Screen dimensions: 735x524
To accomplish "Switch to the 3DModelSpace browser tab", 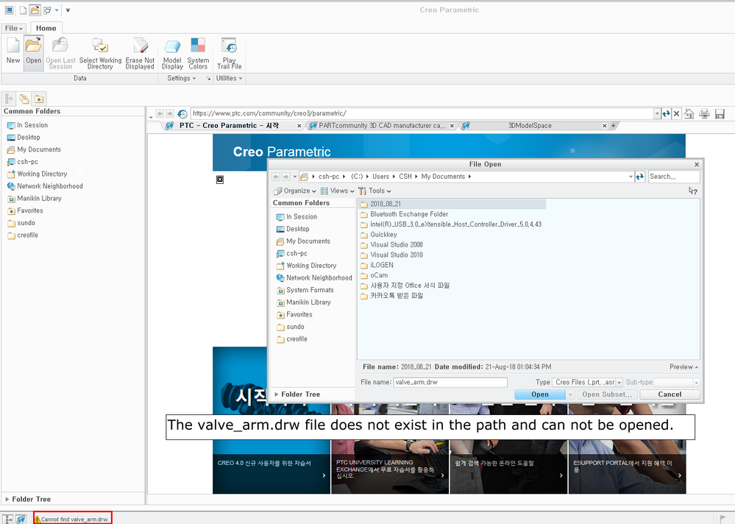I will (x=530, y=126).
